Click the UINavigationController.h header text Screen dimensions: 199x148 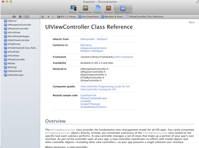[x=94, y=69]
